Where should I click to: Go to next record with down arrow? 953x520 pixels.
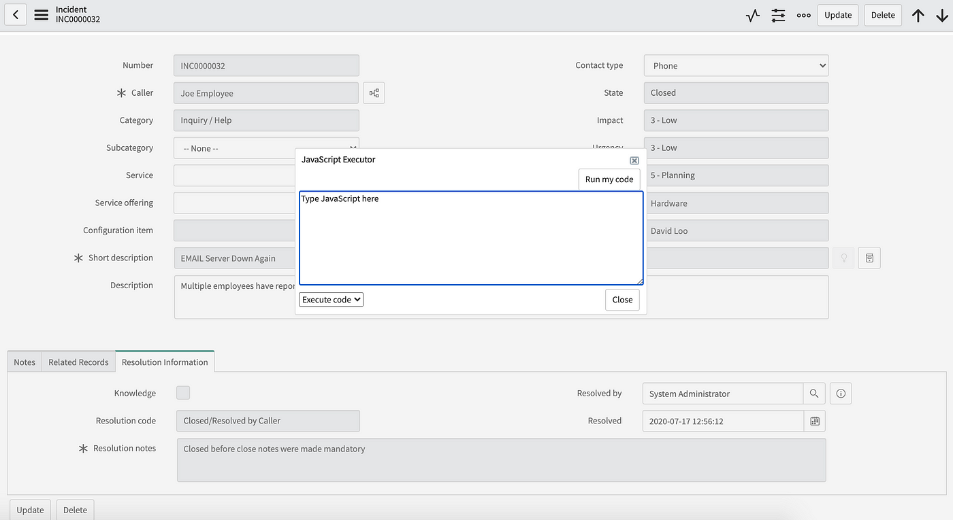pyautogui.click(x=942, y=15)
